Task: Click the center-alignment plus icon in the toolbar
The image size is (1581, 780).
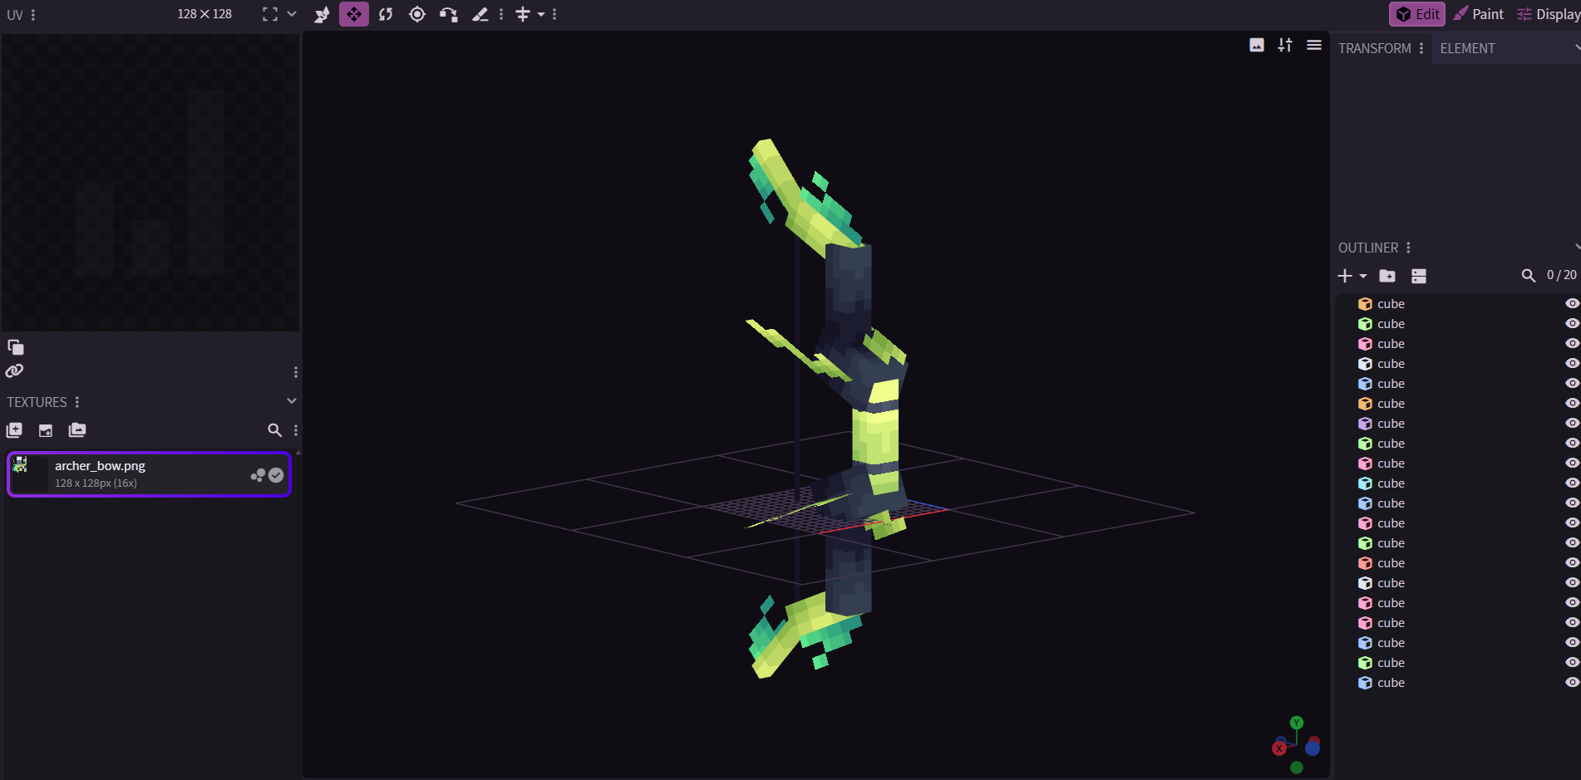Action: pos(523,14)
